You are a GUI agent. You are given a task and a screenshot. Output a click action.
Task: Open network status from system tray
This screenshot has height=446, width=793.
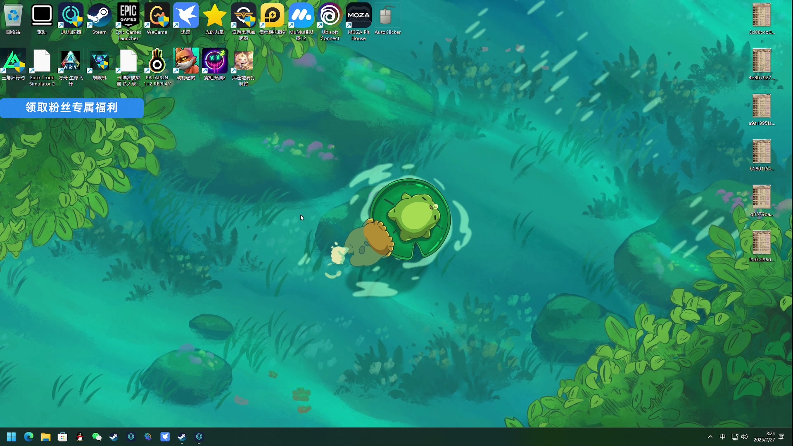(x=735, y=437)
